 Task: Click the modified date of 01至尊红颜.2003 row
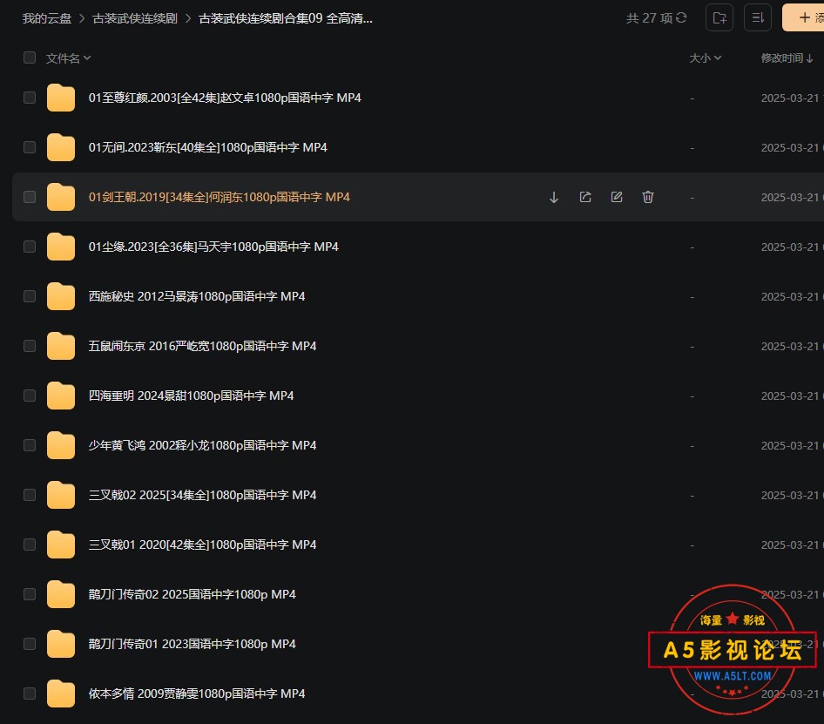792,98
